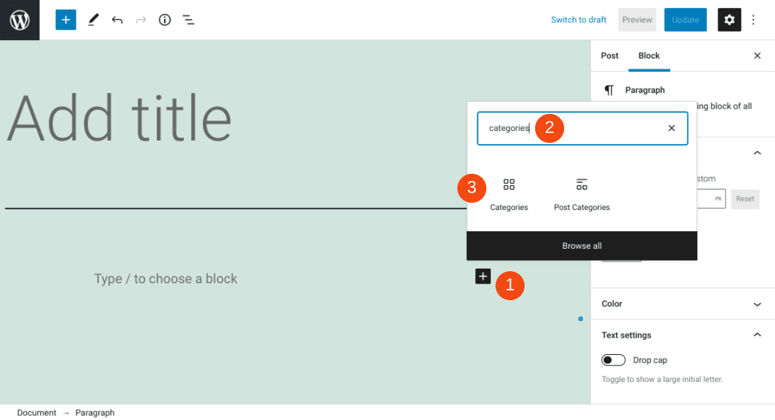The width and height of the screenshot is (775, 420).
Task: Click the Reset button next to font size
Action: point(745,199)
